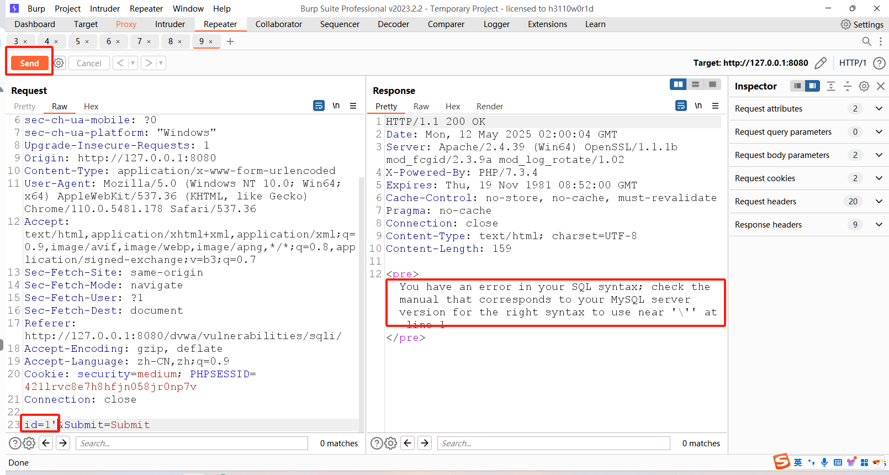Image resolution: width=889 pixels, height=475 pixels.
Task: Click the Cancel button
Action: 89,63
